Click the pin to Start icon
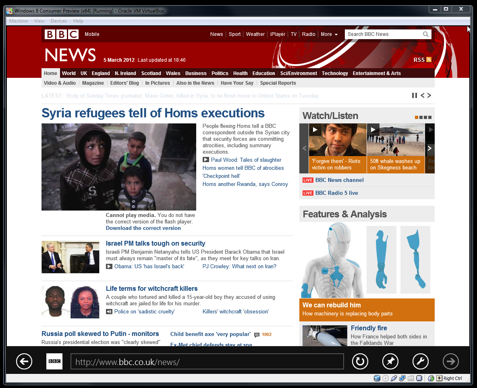 [x=390, y=361]
